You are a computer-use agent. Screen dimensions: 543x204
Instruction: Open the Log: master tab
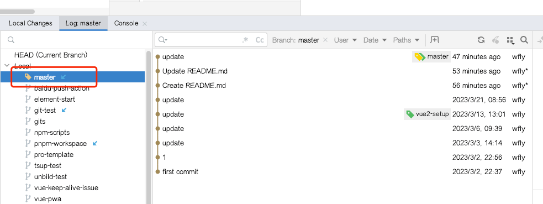coord(83,23)
